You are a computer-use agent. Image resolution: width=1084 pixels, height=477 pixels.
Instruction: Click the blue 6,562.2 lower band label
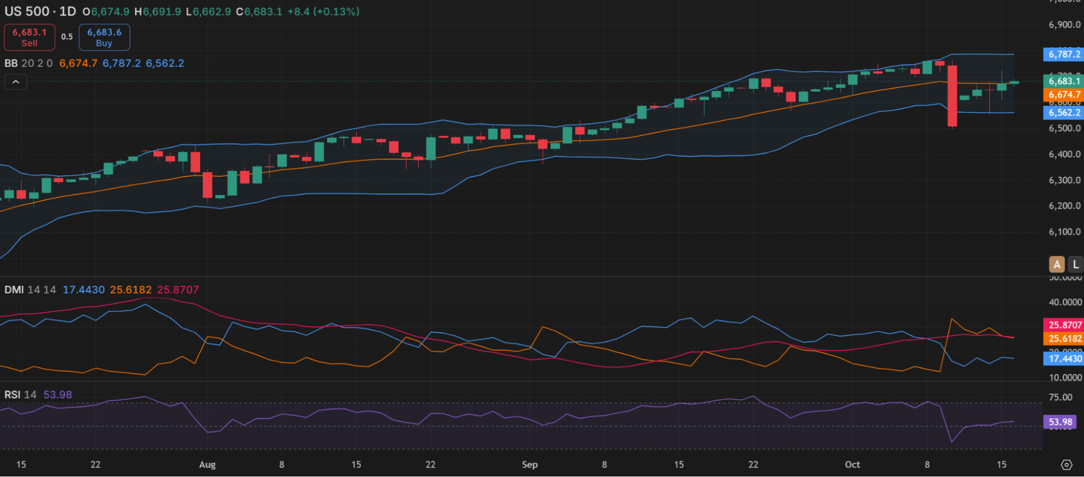click(1063, 113)
